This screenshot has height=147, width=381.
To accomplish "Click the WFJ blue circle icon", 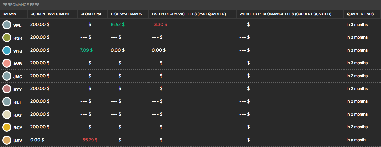I will 7,50.
